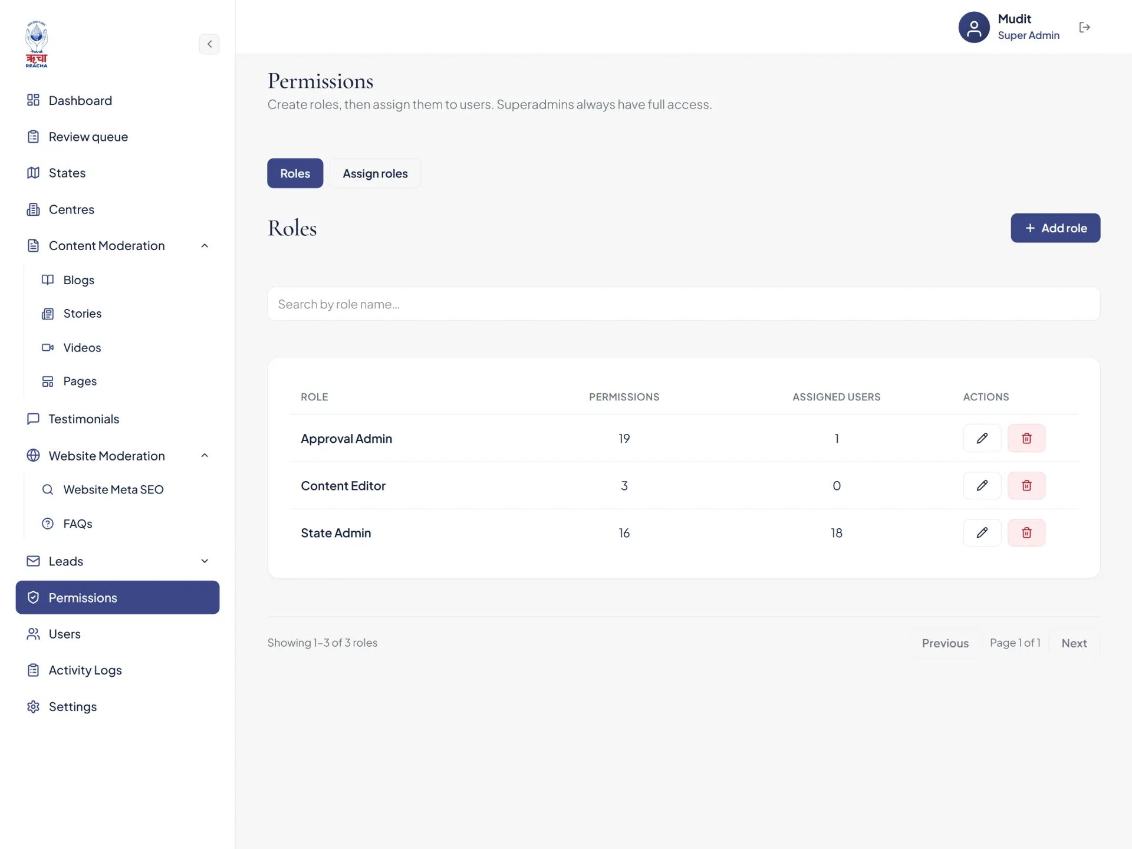Screen dimensions: 1132x849
Task: Click the Super Admin label
Action: point(1028,35)
